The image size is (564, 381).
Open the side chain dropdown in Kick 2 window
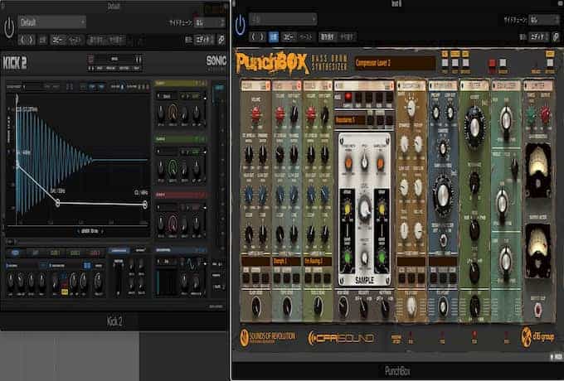[x=210, y=22]
